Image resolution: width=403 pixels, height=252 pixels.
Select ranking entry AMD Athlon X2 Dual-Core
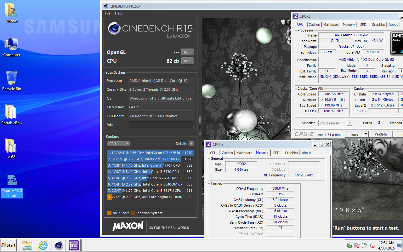click(x=150, y=197)
